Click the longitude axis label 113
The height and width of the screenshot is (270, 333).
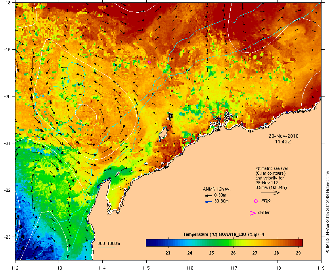point(59,268)
